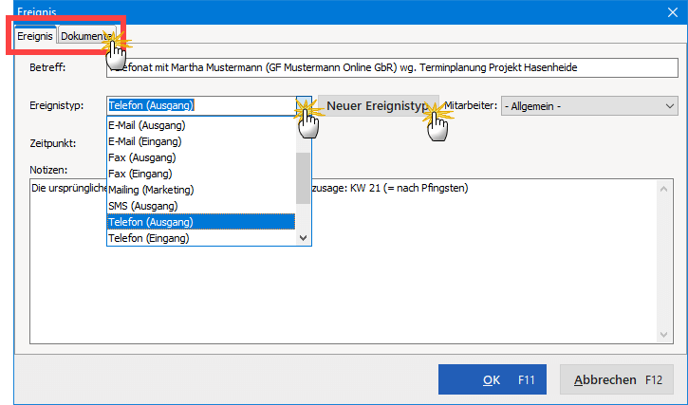Click the dropdown list scrollbar thumb
The width and height of the screenshot is (688, 405).
coord(303,178)
